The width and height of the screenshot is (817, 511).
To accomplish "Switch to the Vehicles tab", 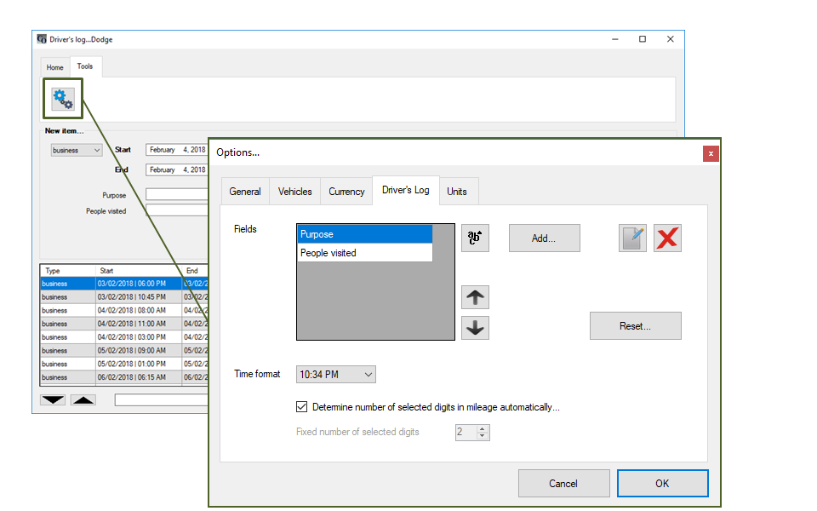I will [x=294, y=192].
